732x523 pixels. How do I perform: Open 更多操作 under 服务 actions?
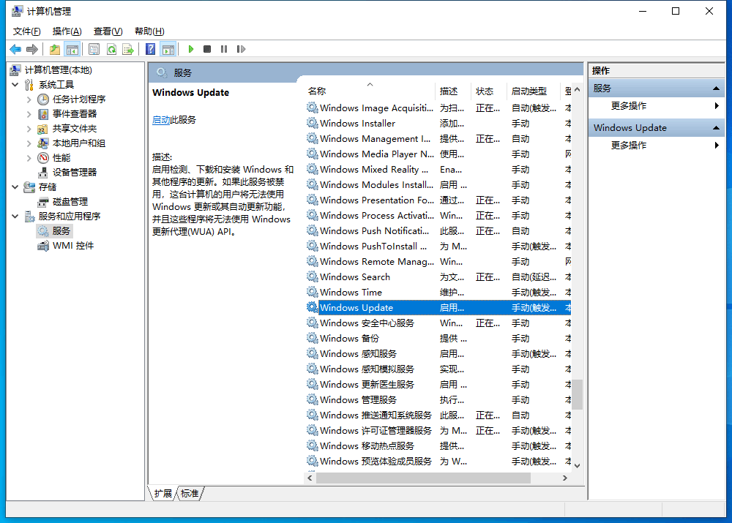click(x=628, y=106)
